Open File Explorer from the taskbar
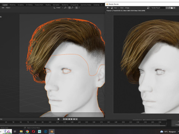 [x=21, y=131]
